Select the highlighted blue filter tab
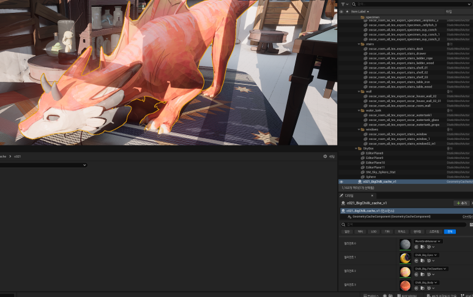The image size is (473, 297). [x=450, y=232]
